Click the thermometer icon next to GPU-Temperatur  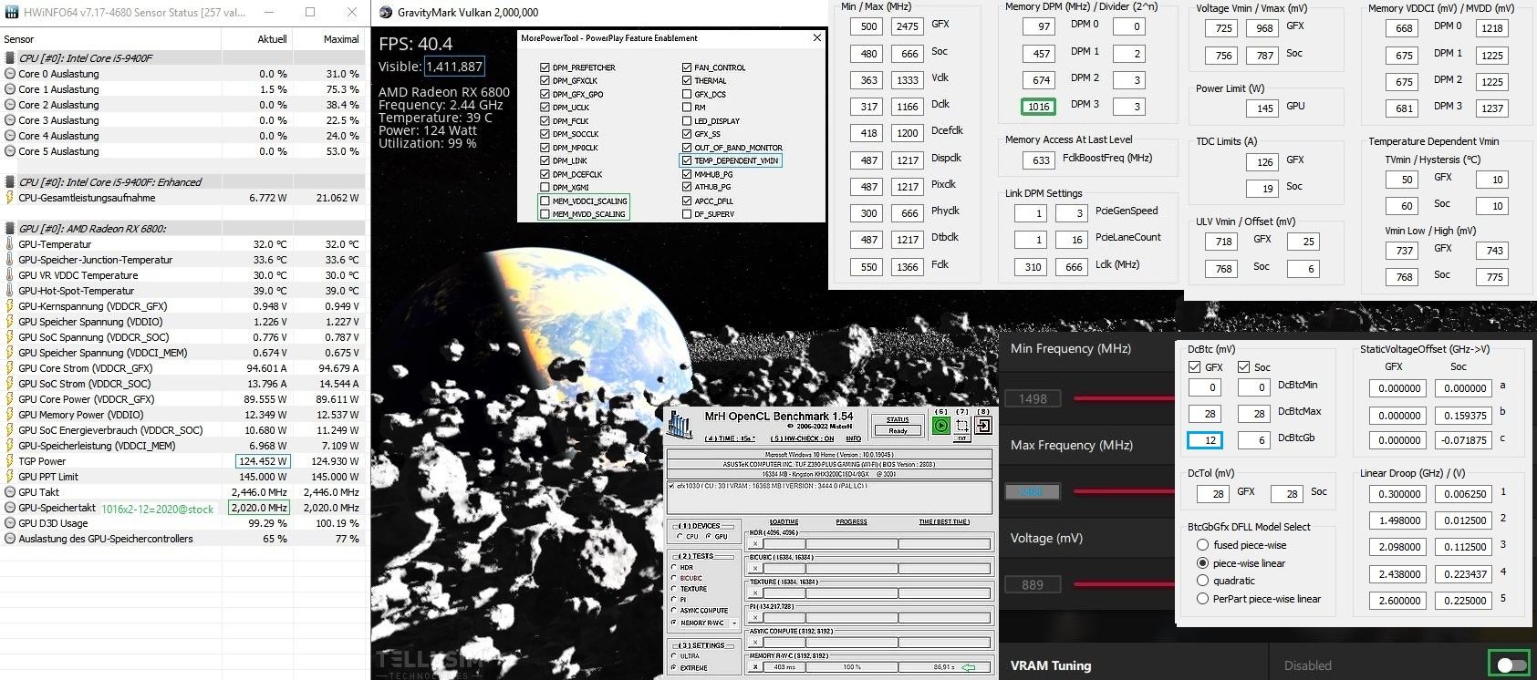(10, 244)
